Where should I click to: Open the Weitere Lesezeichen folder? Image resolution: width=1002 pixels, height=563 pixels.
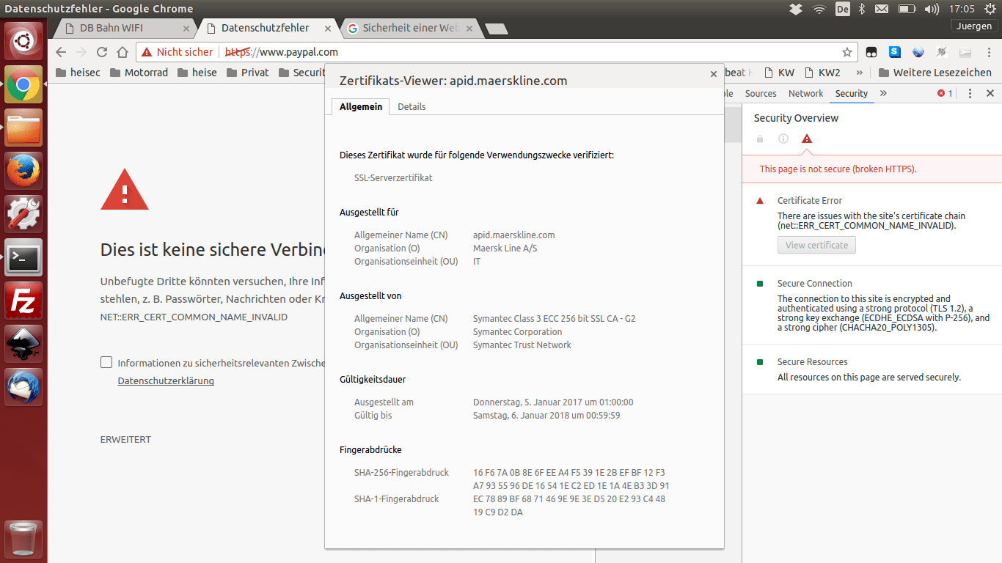(x=935, y=73)
